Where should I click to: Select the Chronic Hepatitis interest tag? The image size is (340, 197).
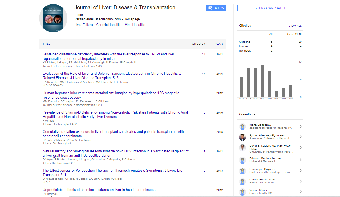tap(109, 25)
